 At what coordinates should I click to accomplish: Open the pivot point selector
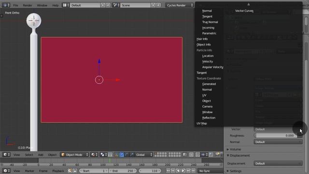[x=103, y=155]
